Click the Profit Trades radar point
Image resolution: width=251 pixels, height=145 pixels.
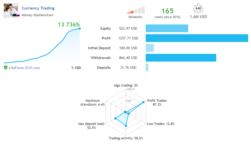143,102
